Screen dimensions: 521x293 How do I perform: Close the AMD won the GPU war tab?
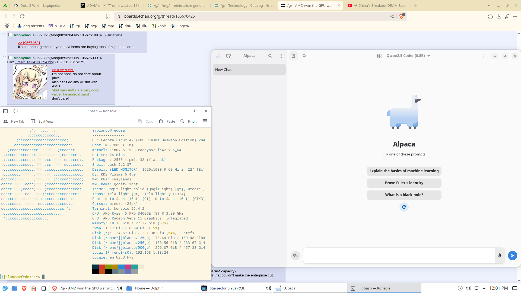[x=339, y=5]
